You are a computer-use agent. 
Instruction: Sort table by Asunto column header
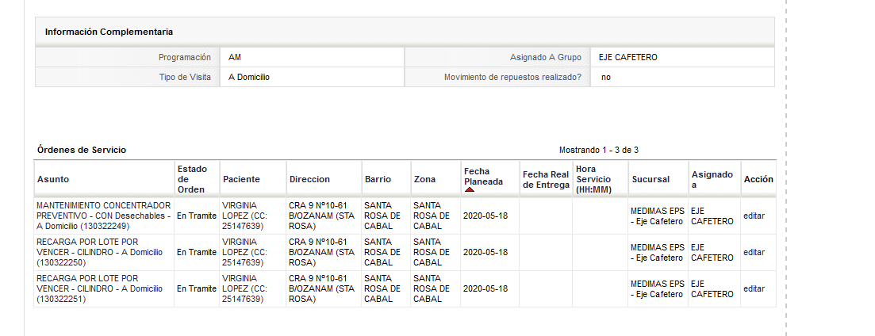(x=53, y=179)
